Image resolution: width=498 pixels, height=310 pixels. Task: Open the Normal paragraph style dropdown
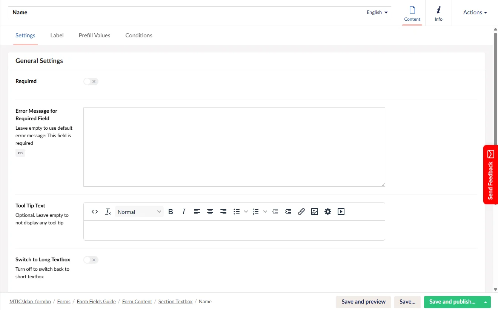[139, 212]
